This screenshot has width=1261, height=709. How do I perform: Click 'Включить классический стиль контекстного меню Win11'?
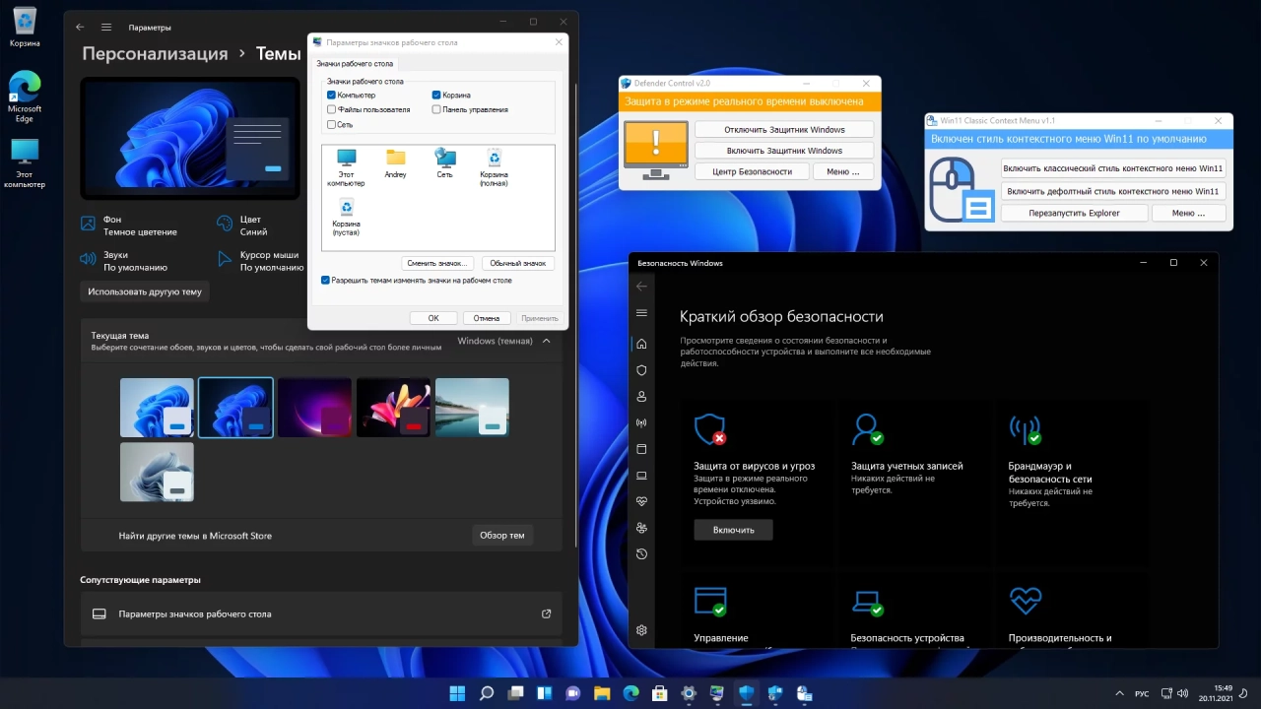1113,168
